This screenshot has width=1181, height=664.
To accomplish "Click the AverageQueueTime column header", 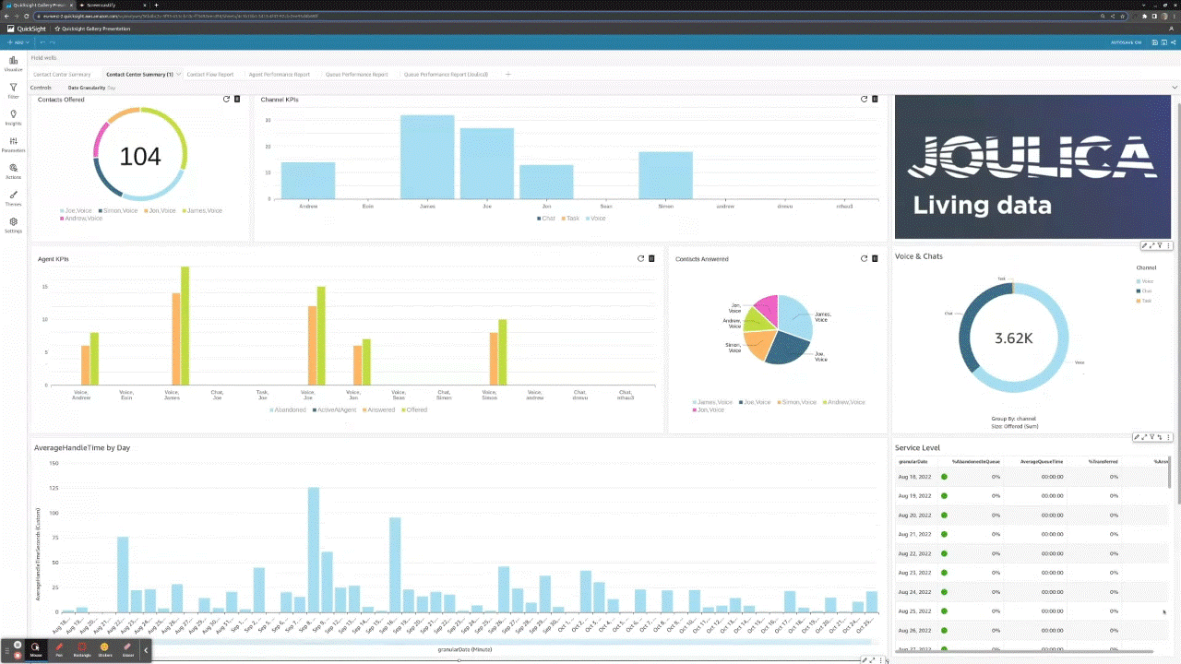I will [1042, 461].
